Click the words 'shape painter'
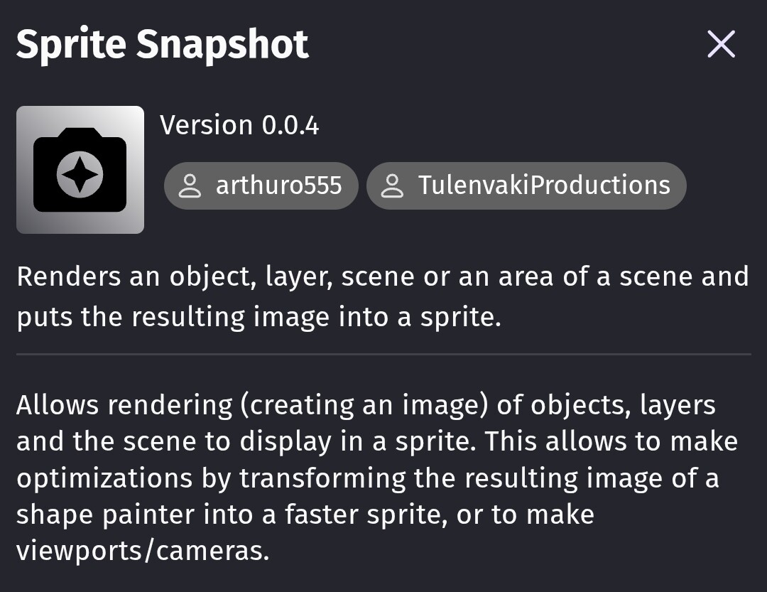The width and height of the screenshot is (767, 592). (x=106, y=515)
